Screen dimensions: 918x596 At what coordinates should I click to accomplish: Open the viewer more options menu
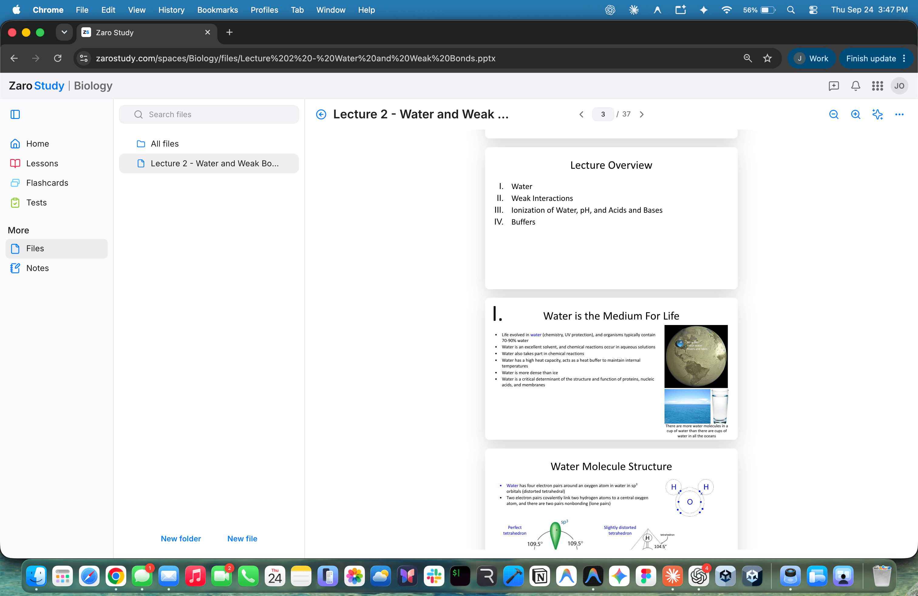click(899, 114)
